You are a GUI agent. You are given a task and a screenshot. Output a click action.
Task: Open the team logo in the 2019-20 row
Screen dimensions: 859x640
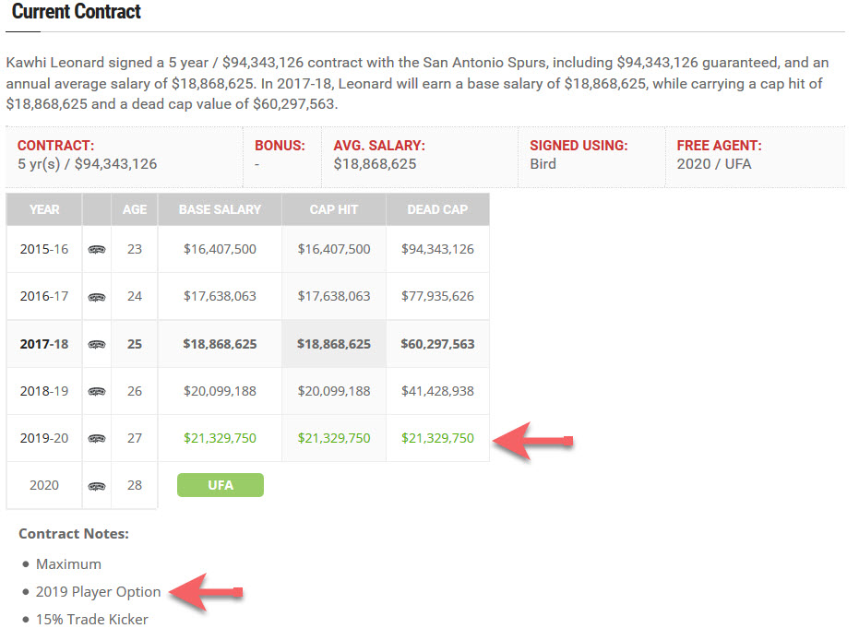[97, 438]
